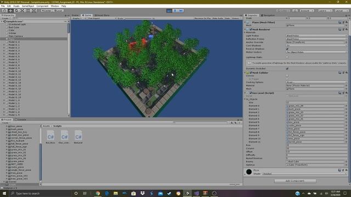Click the Pause button

click(x=175, y=11)
